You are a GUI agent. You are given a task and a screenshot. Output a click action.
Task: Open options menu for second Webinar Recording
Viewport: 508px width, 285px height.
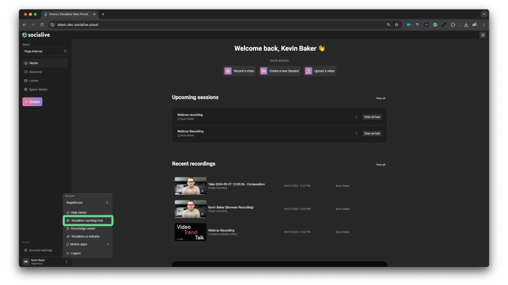[x=356, y=134]
